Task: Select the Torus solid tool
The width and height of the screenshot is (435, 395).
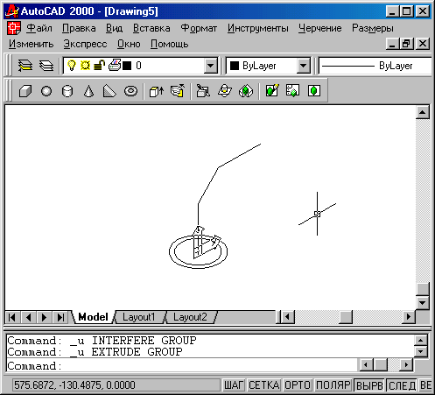Action: tap(130, 91)
